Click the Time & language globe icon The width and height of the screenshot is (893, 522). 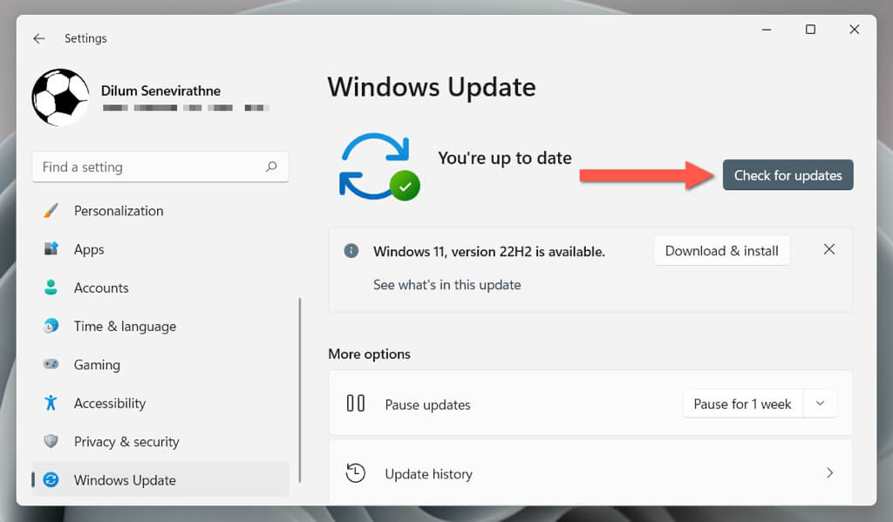[51, 326]
